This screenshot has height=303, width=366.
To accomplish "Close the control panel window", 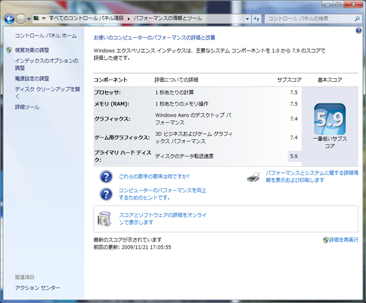I will 353,4.
